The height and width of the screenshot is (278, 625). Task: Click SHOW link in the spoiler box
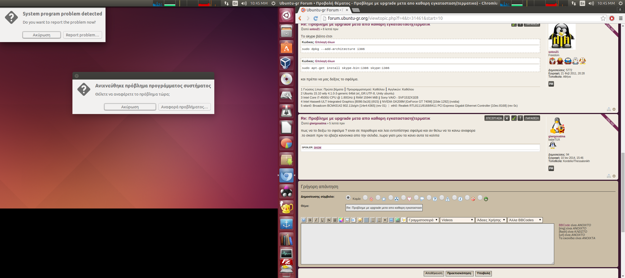tap(317, 147)
